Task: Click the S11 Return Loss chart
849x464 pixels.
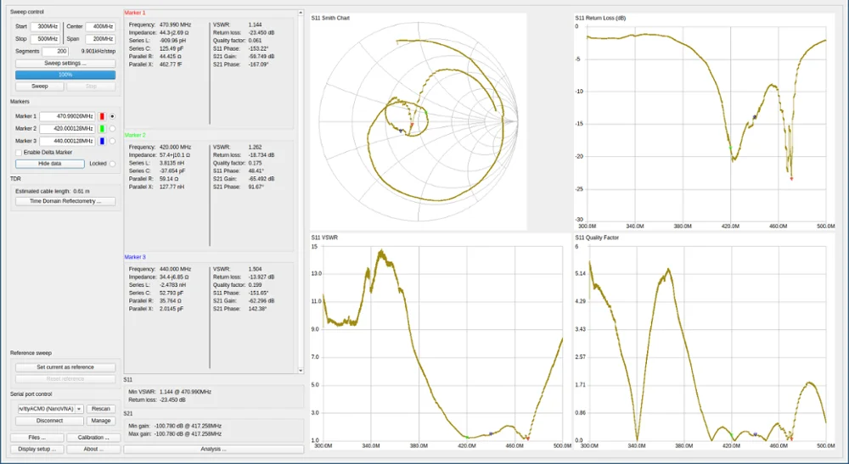Action: coord(704,121)
